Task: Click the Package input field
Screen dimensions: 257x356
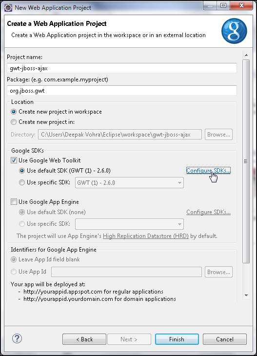Action: click(x=122, y=91)
